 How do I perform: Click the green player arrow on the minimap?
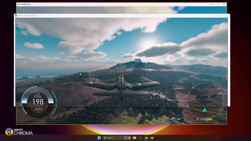pos(204,110)
